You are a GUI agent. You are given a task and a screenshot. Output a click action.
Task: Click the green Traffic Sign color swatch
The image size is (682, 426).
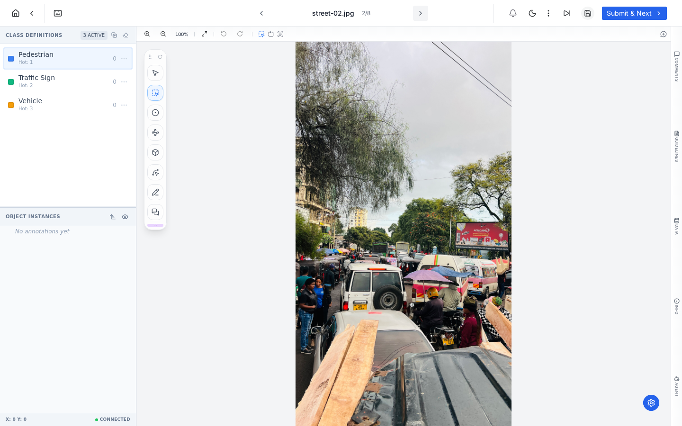[x=11, y=82]
